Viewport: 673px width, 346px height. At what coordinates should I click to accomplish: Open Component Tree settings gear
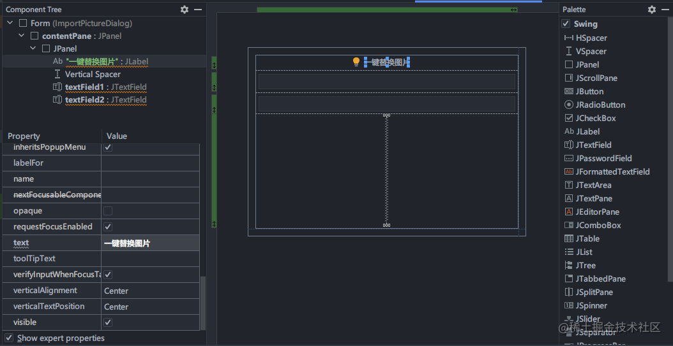pos(185,10)
